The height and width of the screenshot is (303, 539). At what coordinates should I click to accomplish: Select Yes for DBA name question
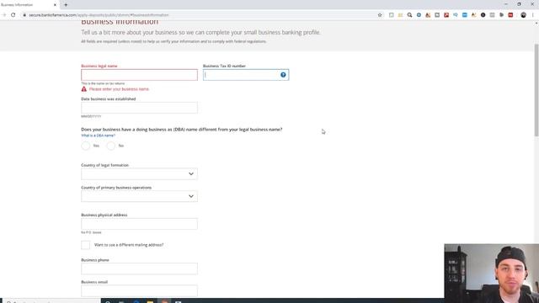[86, 146]
